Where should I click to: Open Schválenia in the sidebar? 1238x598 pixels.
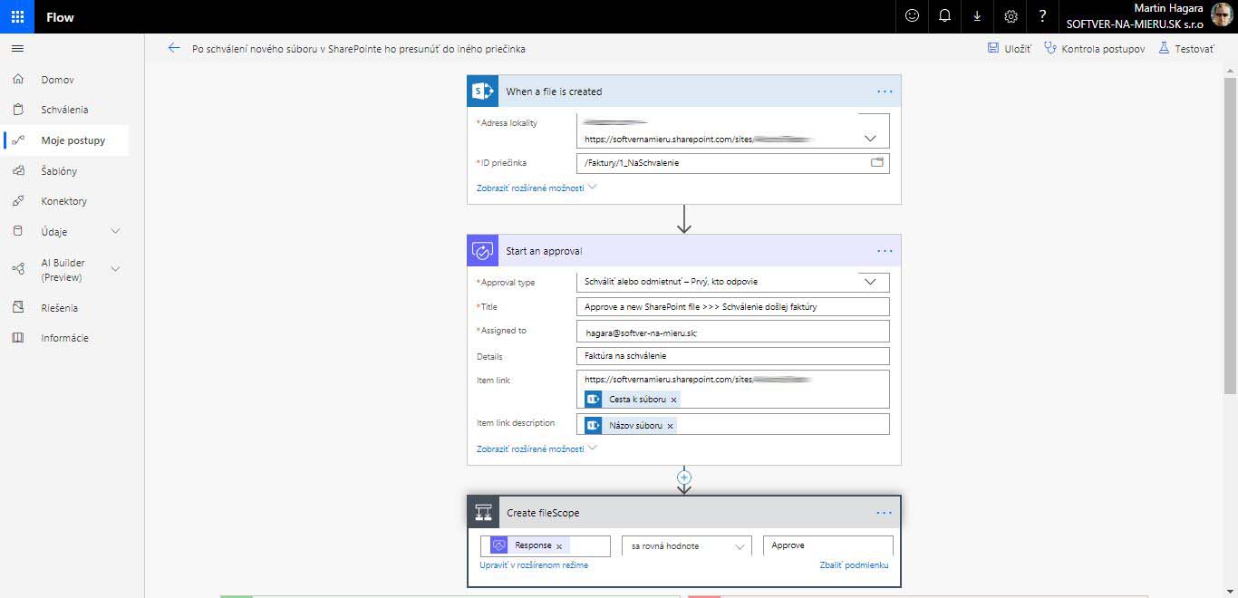[x=64, y=110]
